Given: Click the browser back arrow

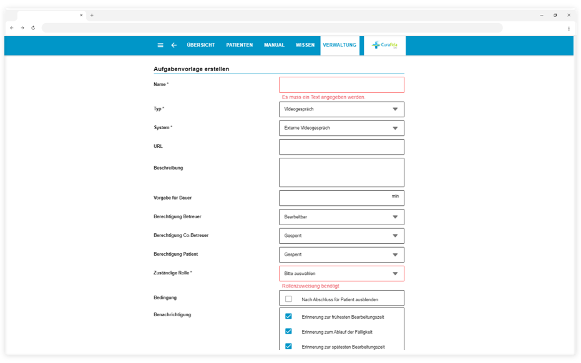Looking at the screenshot, I should [12, 28].
